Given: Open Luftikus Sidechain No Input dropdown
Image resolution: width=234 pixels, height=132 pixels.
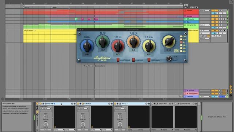Looking at the screenshot, I should (x=83, y=109).
